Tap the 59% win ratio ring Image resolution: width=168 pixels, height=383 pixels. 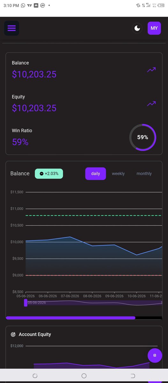pyautogui.click(x=143, y=137)
